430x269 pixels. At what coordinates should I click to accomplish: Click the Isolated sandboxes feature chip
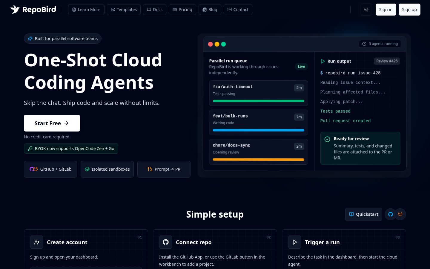tap(107, 169)
